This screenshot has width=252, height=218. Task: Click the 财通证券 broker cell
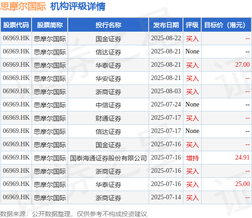(x=108, y=118)
